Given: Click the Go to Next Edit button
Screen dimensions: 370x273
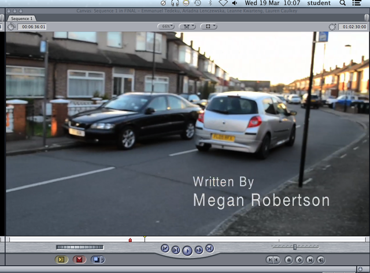Looking at the screenshot, I should click(x=209, y=248).
